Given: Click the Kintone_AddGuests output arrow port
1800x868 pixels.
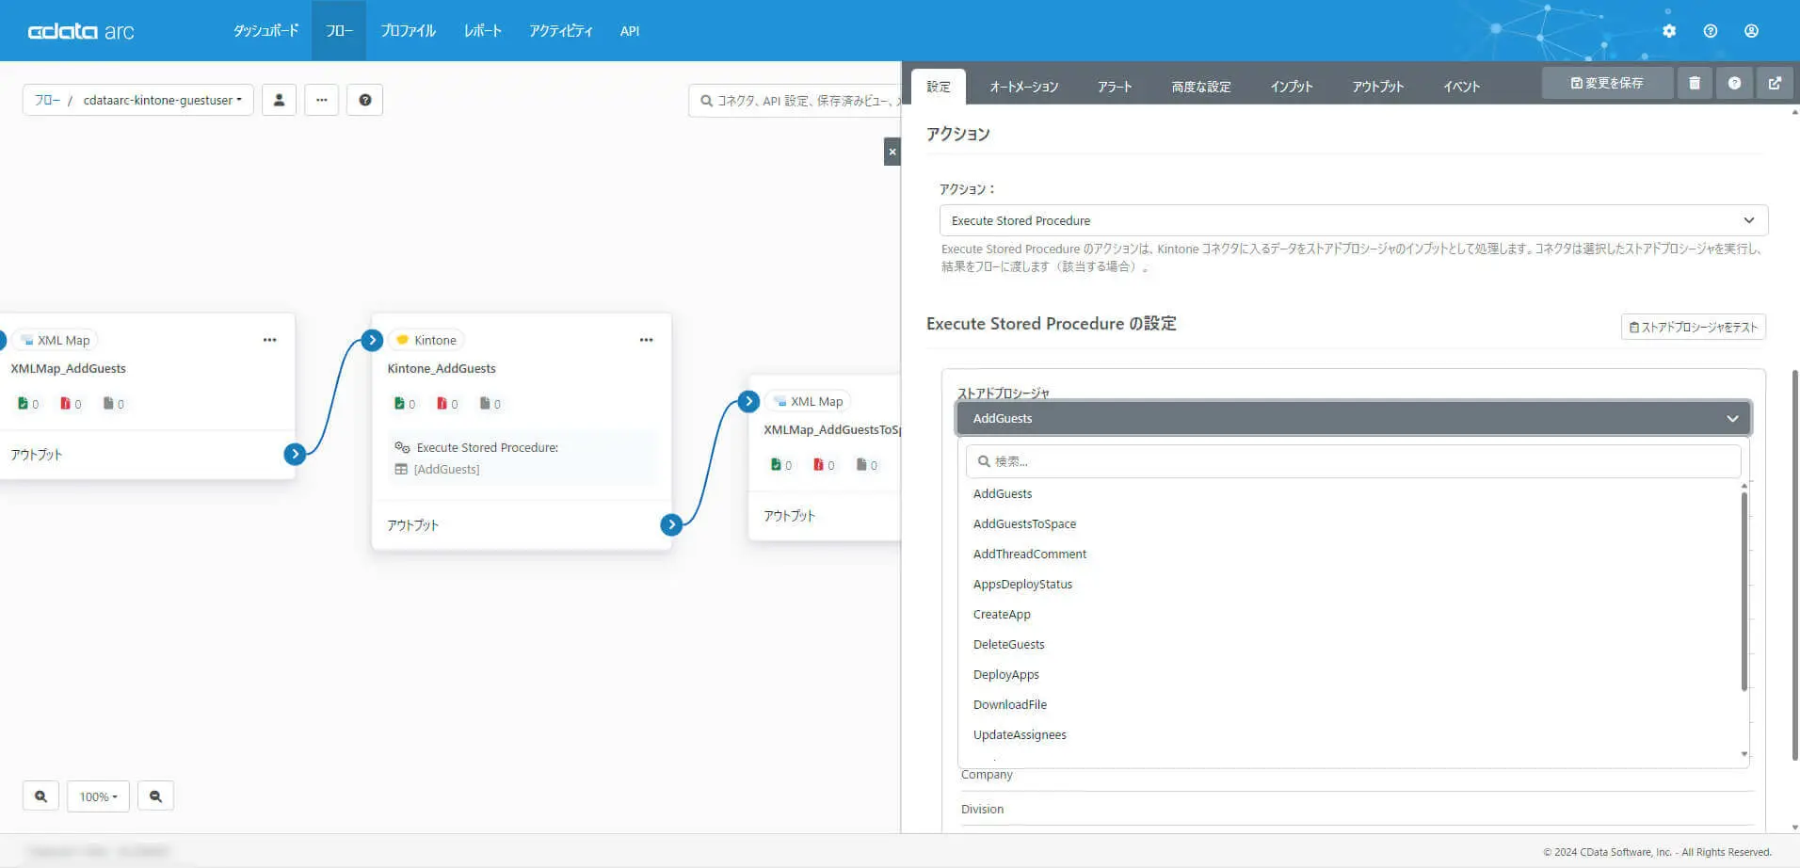Looking at the screenshot, I should [x=671, y=524].
